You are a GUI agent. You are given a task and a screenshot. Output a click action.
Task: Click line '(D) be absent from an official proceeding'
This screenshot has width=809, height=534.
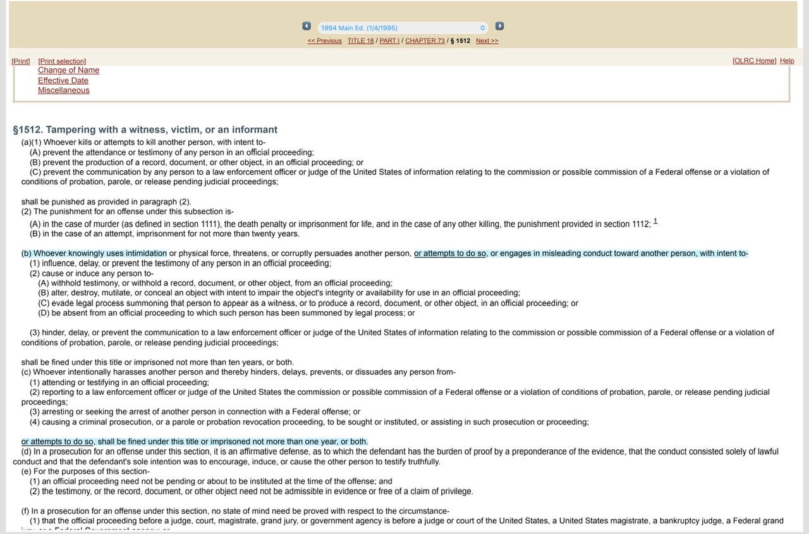(x=226, y=313)
